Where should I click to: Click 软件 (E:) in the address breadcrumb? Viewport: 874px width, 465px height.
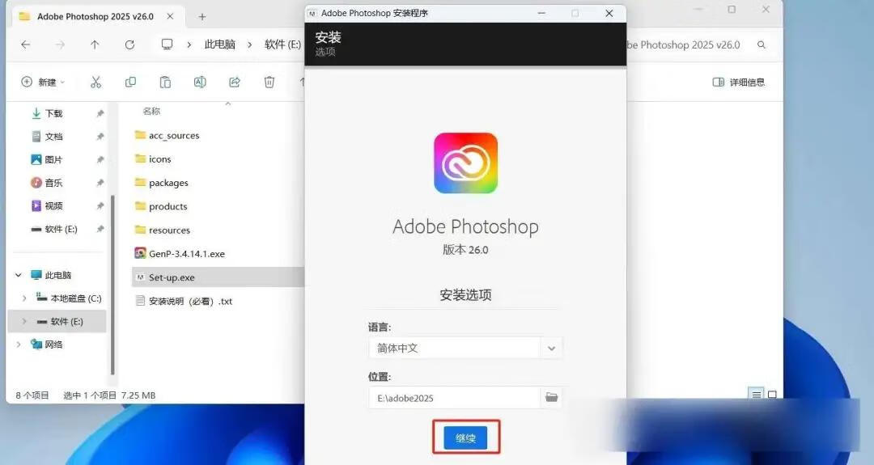coord(282,44)
